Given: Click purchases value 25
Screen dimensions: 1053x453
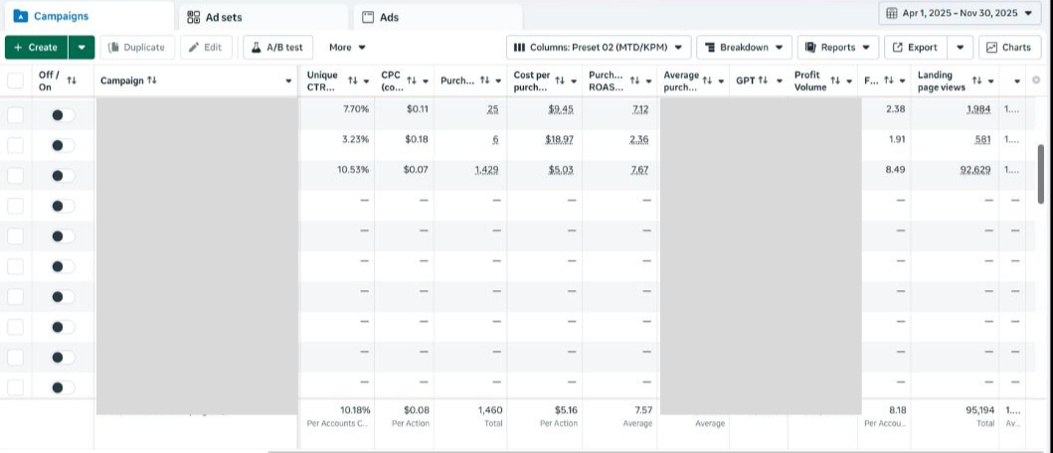Looking at the screenshot, I should (x=493, y=110).
